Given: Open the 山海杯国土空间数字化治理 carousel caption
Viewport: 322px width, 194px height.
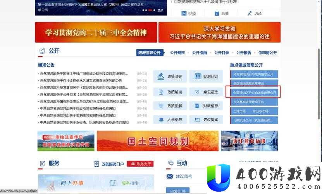Looking at the screenshot, I should click(91, 7).
